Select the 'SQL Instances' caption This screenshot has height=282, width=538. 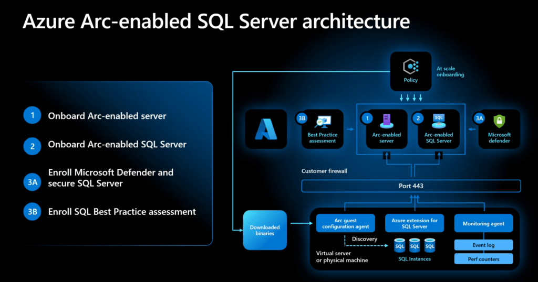coord(415,259)
